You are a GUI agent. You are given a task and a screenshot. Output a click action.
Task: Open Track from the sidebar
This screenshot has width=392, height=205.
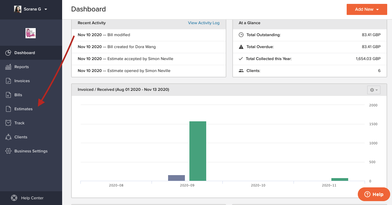coord(31,123)
